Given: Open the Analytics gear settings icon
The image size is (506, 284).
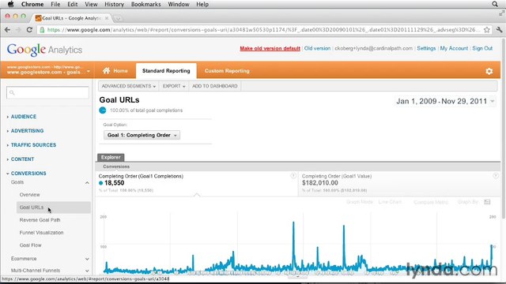Looking at the screenshot, I should coord(489,71).
